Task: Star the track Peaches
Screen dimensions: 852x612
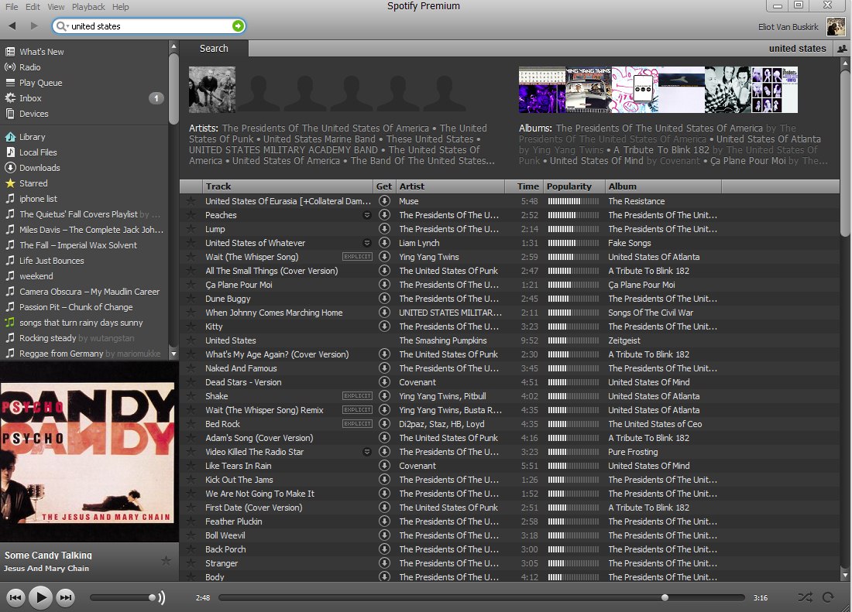Action: pyautogui.click(x=191, y=215)
